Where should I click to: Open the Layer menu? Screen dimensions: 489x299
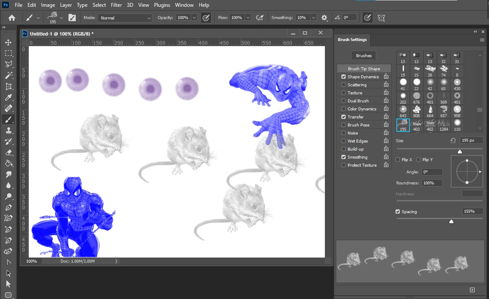[66, 5]
